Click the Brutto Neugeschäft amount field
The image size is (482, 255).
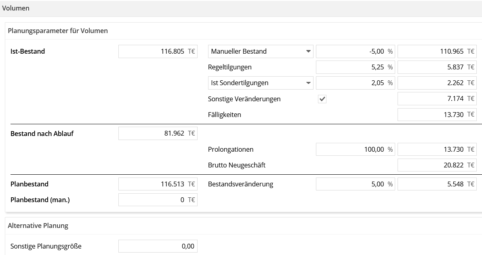(x=437, y=165)
